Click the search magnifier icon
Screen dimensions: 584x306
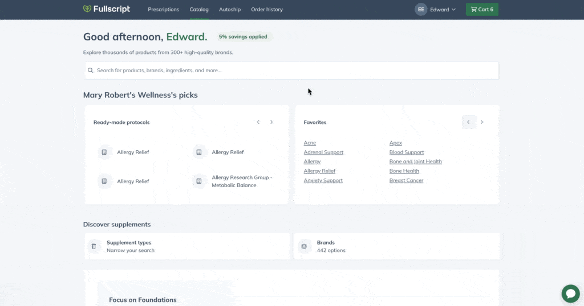91,70
